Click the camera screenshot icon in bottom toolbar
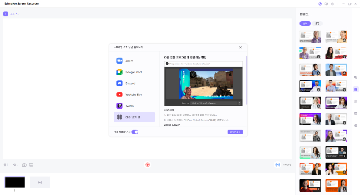360x195 pixels. 24,164
